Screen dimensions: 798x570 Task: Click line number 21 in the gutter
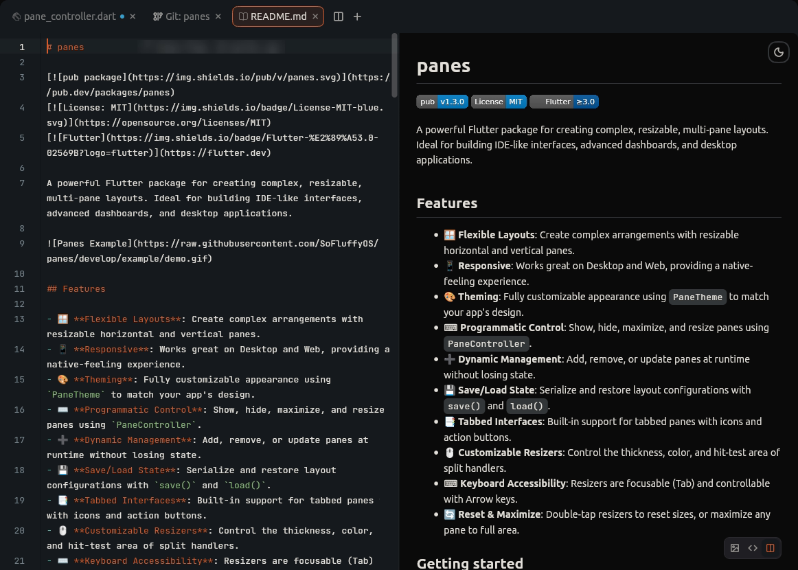19,560
